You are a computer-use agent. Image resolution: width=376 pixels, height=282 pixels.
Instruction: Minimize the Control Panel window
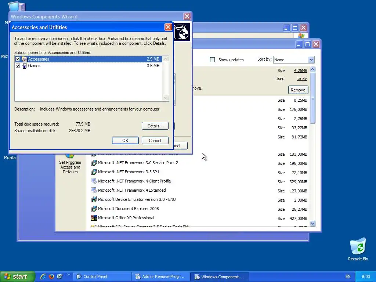coord(286,28)
